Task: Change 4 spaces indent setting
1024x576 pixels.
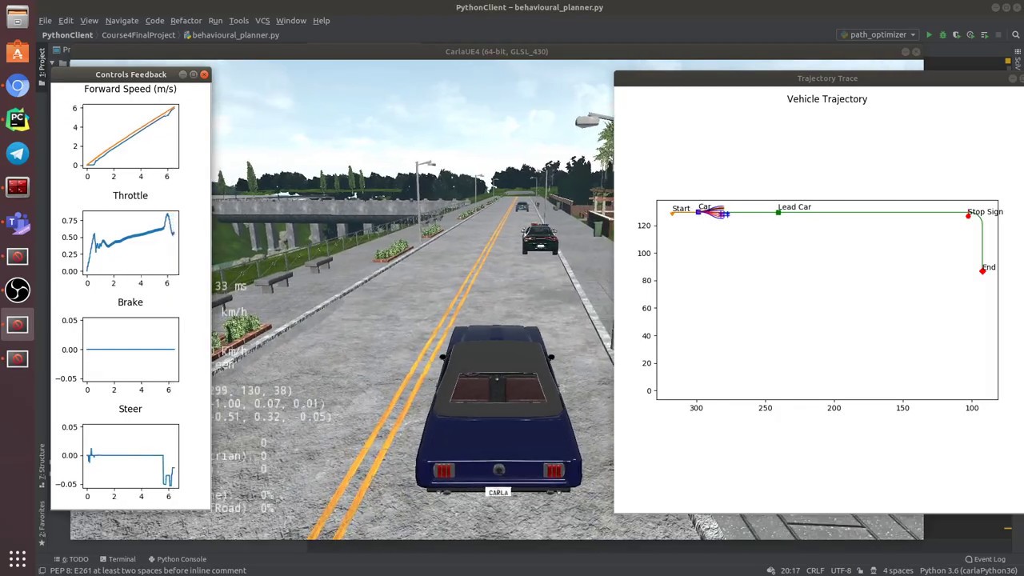Action: (x=898, y=570)
